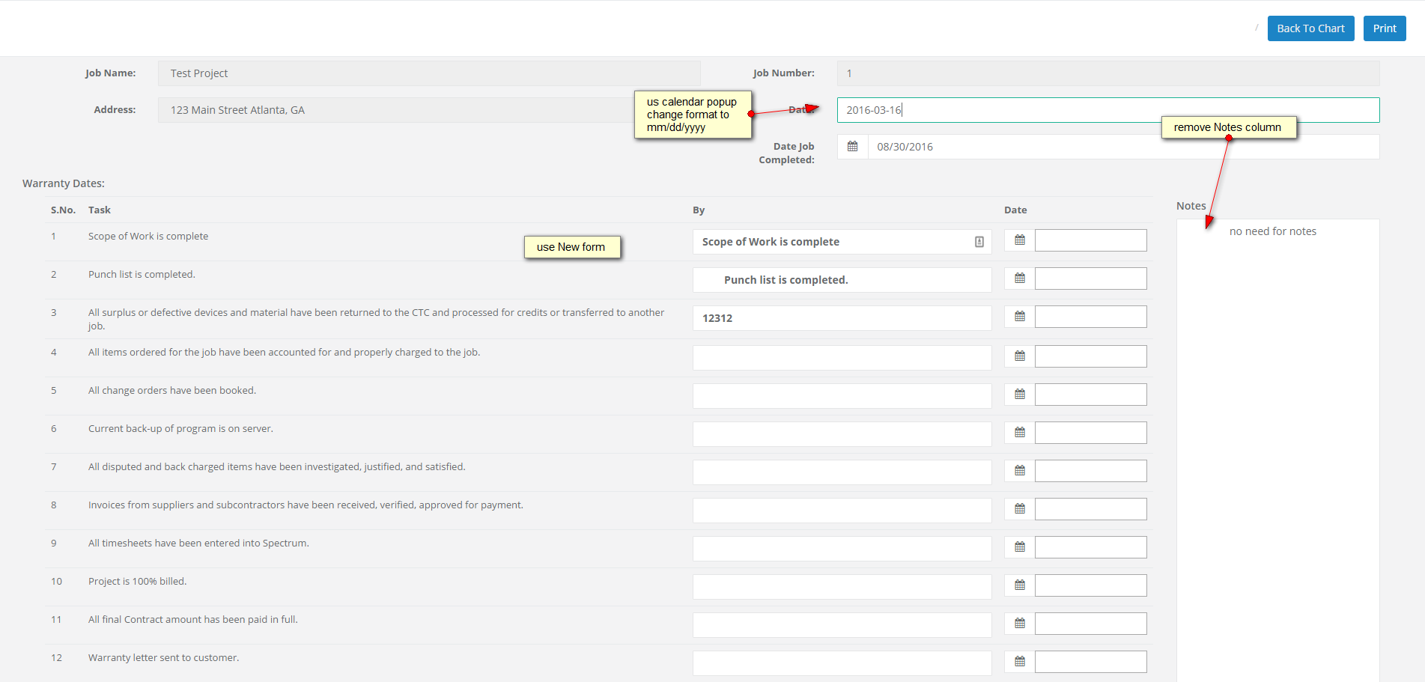Screen dimensions: 1425x682
Task: Open calendar for Date Job Completed
Action: 852,147
